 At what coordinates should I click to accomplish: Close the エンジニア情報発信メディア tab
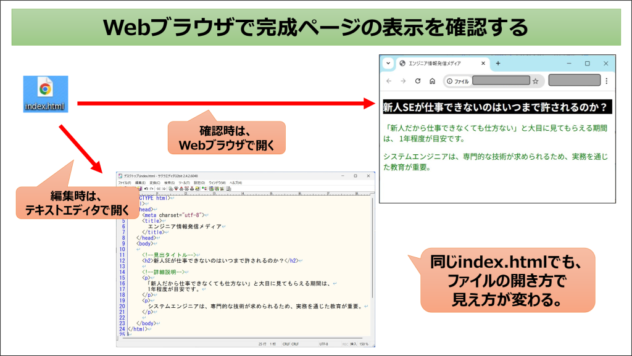[482, 64]
